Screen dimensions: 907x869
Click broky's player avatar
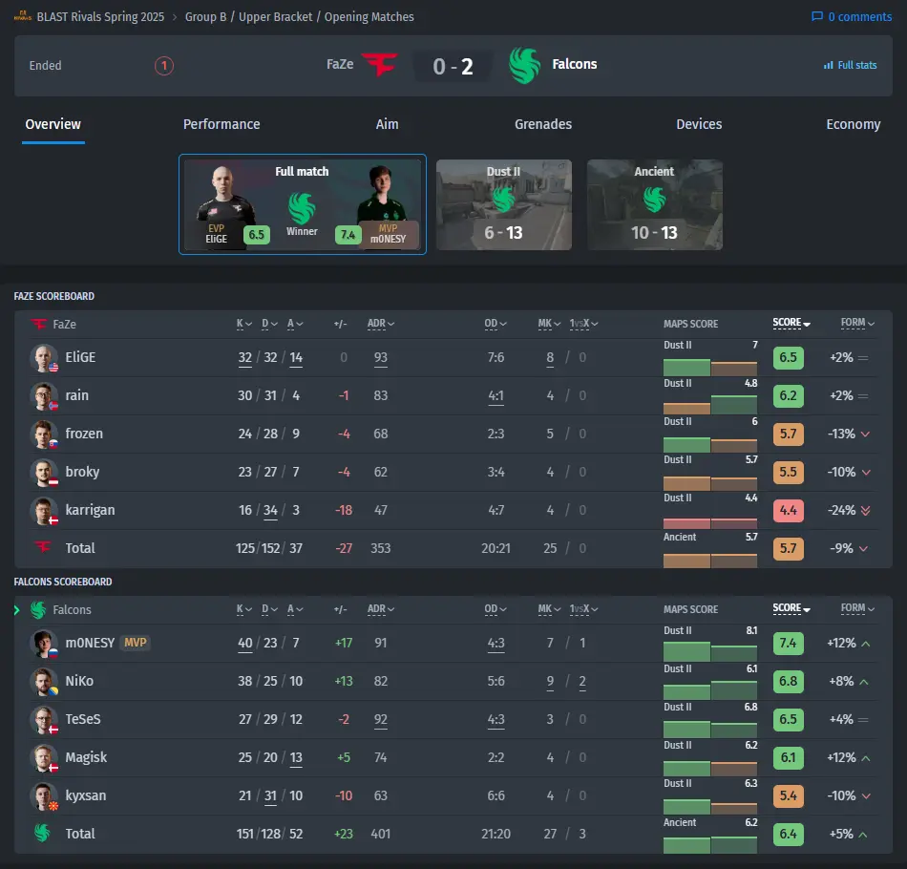[44, 472]
